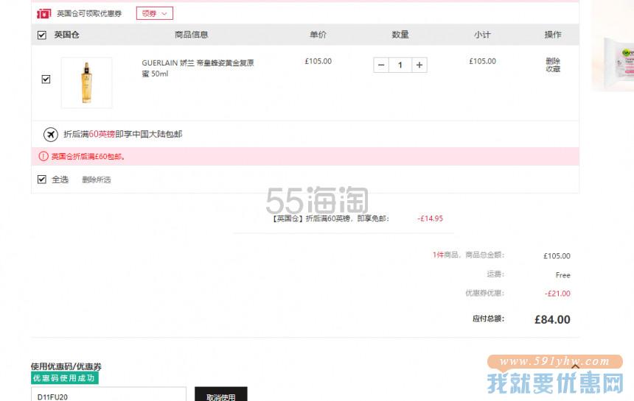The height and width of the screenshot is (401, 634).
Task: Decrease quantity with the minus button
Action: (381, 65)
